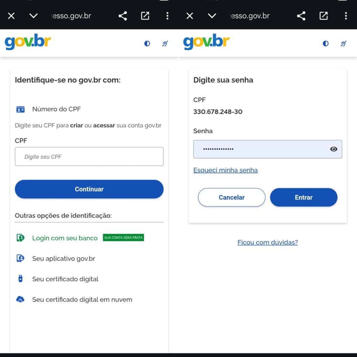Open the browser overflow menu
357x357 pixels.
coord(167,16)
